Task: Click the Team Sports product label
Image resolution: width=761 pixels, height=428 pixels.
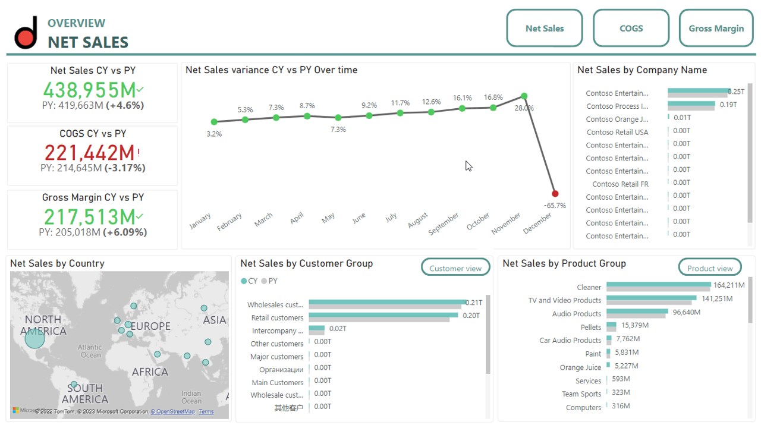Action: [x=581, y=394]
